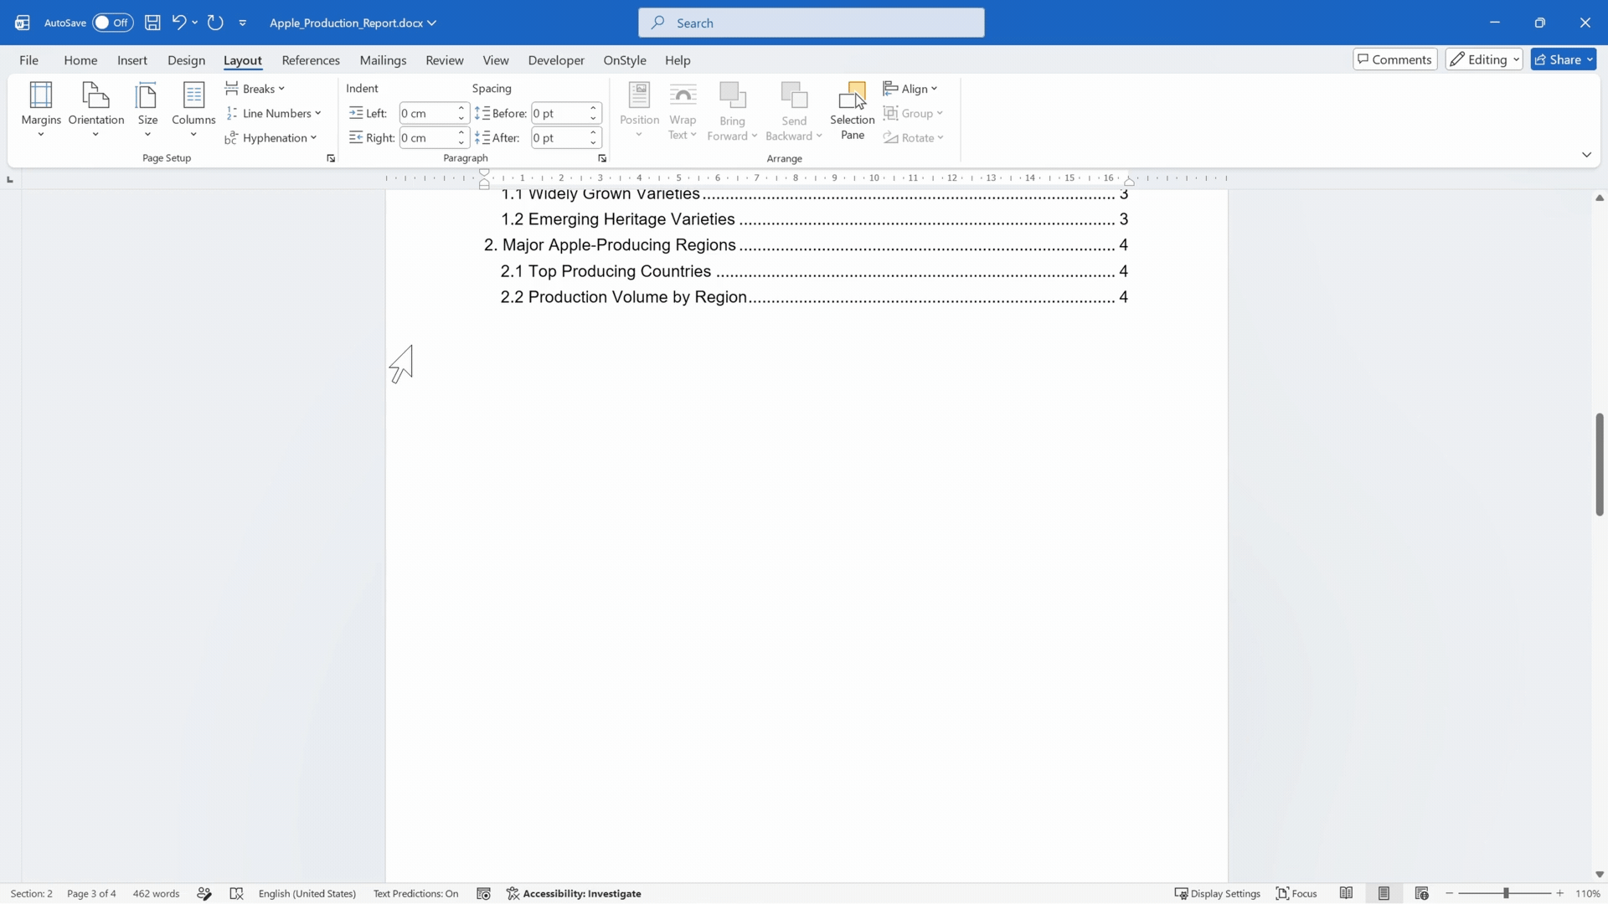
Task: Click the vertical scrollbar thumb
Action: [x=1599, y=465]
